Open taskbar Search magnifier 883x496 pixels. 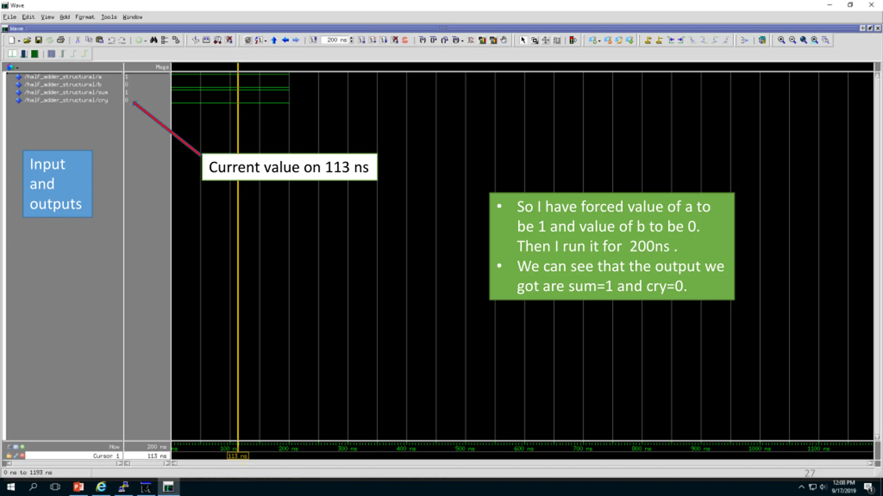[33, 487]
